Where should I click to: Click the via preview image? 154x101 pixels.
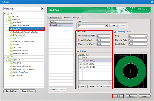(131, 71)
